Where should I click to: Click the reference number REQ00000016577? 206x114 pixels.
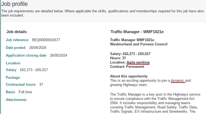pyautogui.click(x=46, y=40)
